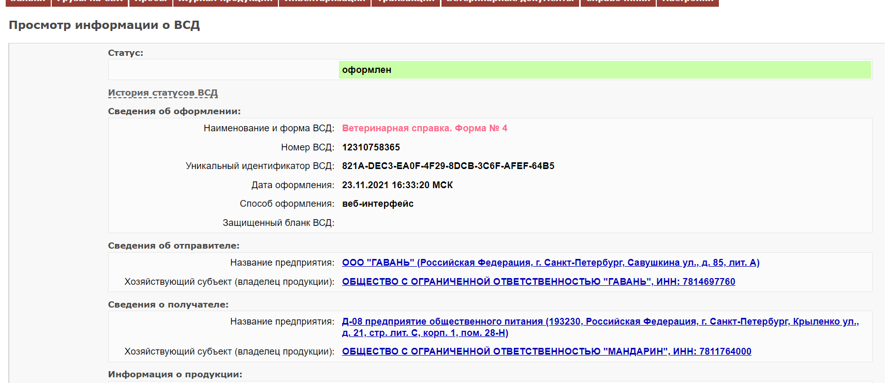Select the Журнал продукции tab

[225, 2]
